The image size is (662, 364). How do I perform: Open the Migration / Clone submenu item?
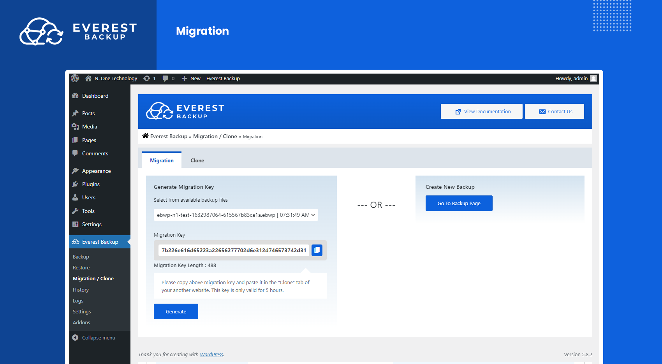(x=93, y=278)
